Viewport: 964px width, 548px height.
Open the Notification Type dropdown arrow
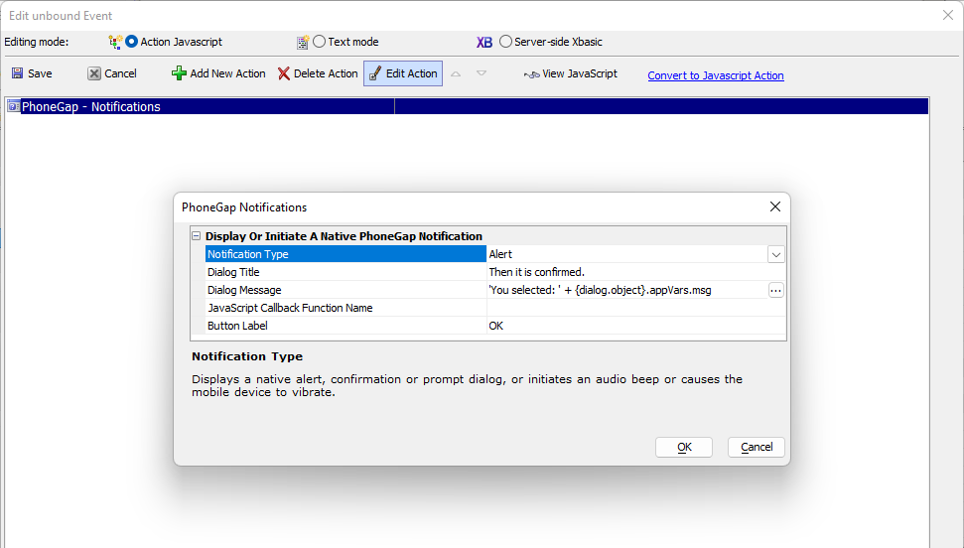[776, 254]
